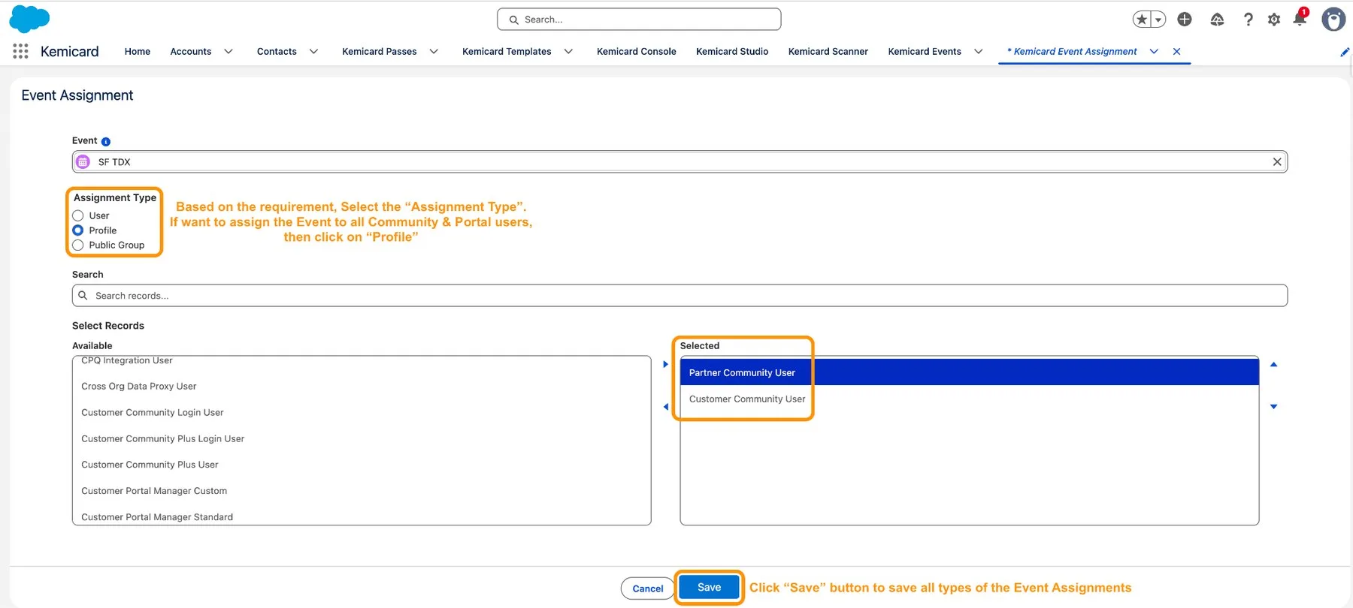1353x608 pixels.
Task: Select Cross Org Data Proxy User
Action: pos(362,387)
